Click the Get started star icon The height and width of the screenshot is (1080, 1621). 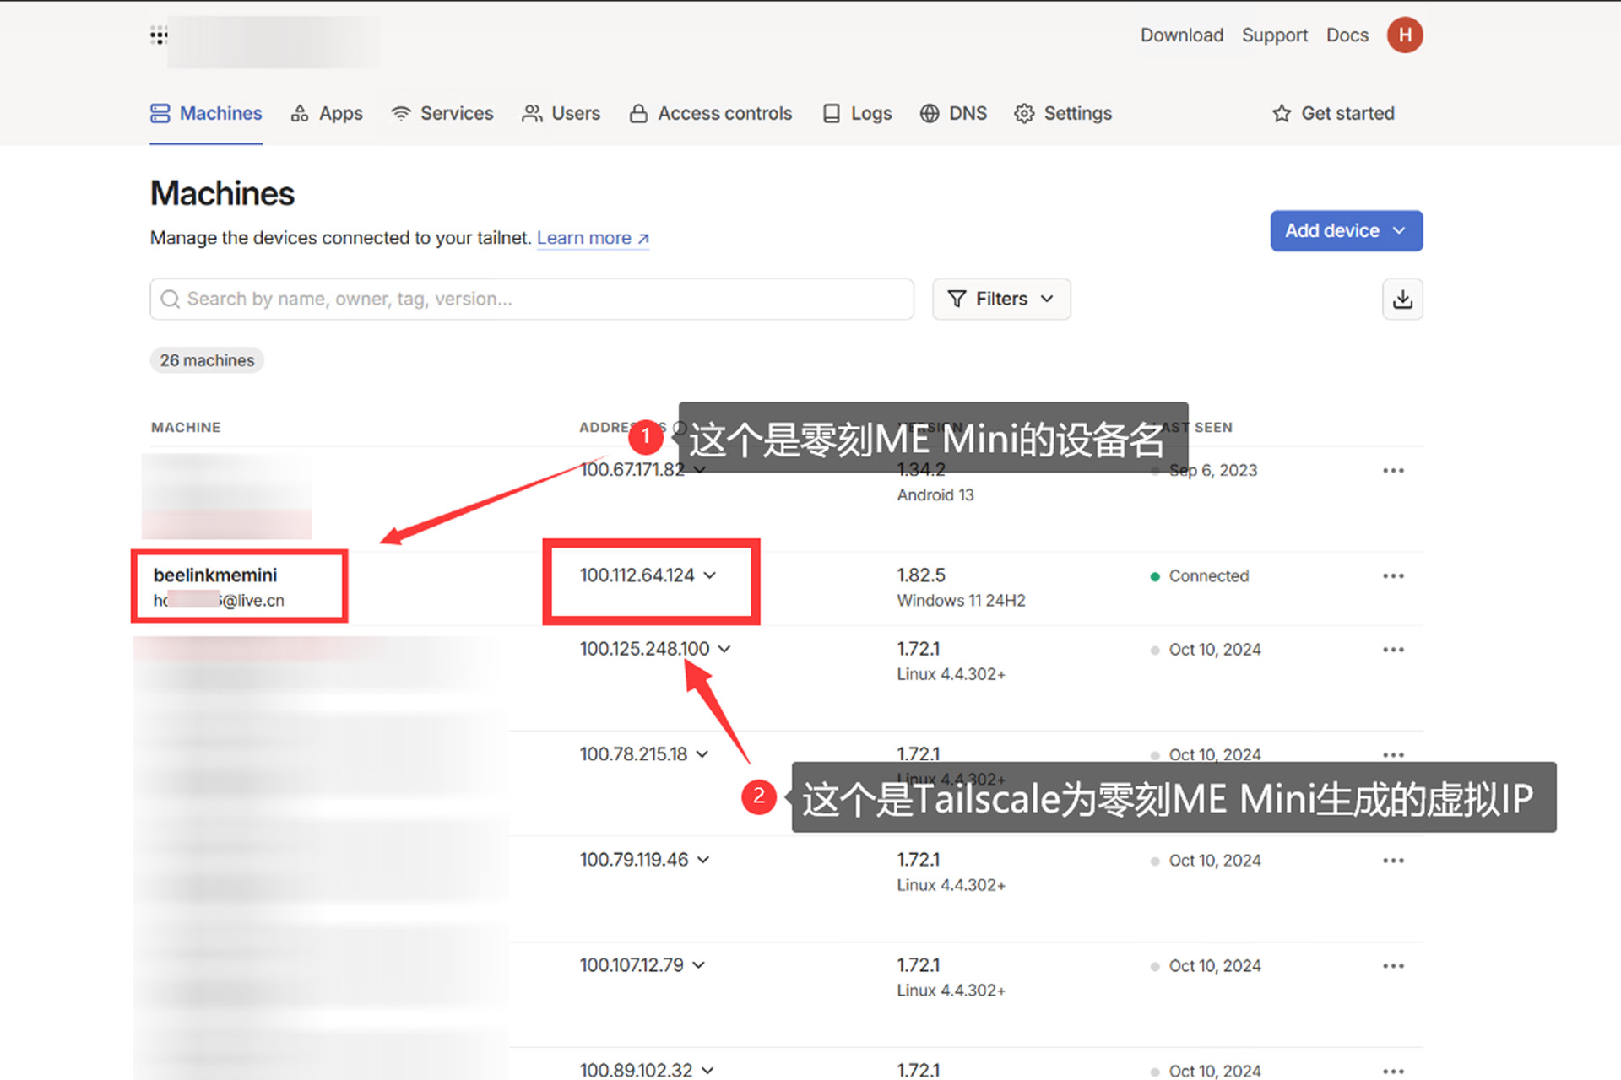pyautogui.click(x=1282, y=114)
